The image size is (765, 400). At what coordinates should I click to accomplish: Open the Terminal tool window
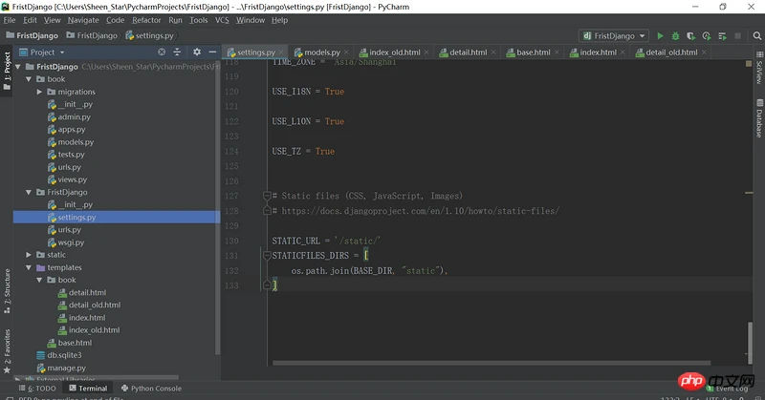(88, 389)
